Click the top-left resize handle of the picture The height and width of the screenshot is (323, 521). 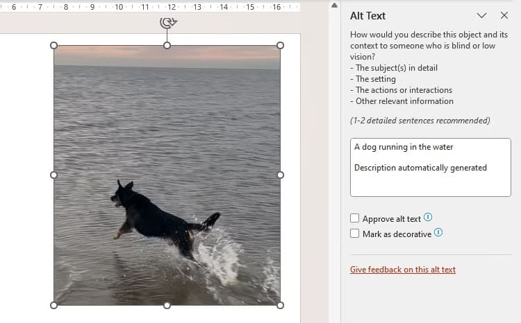click(x=53, y=46)
